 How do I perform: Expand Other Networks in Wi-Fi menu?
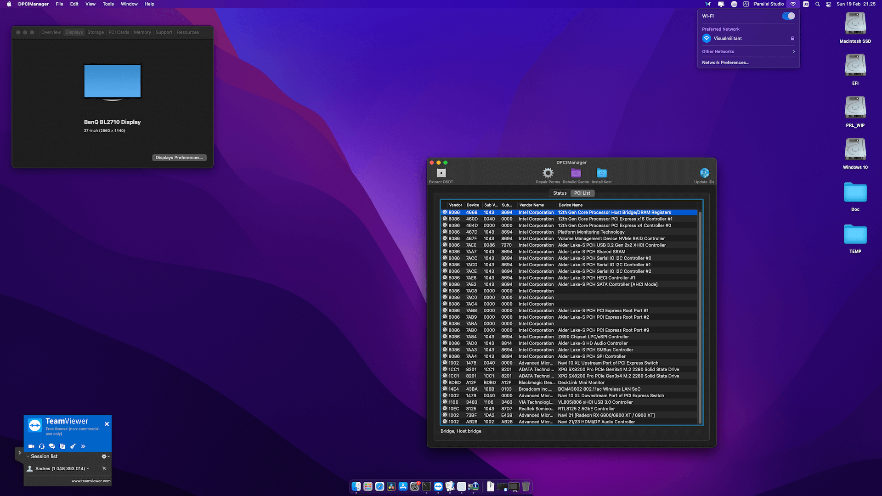pos(748,51)
